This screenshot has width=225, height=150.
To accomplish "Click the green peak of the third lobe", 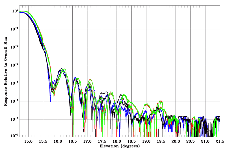I will click(77, 79).
